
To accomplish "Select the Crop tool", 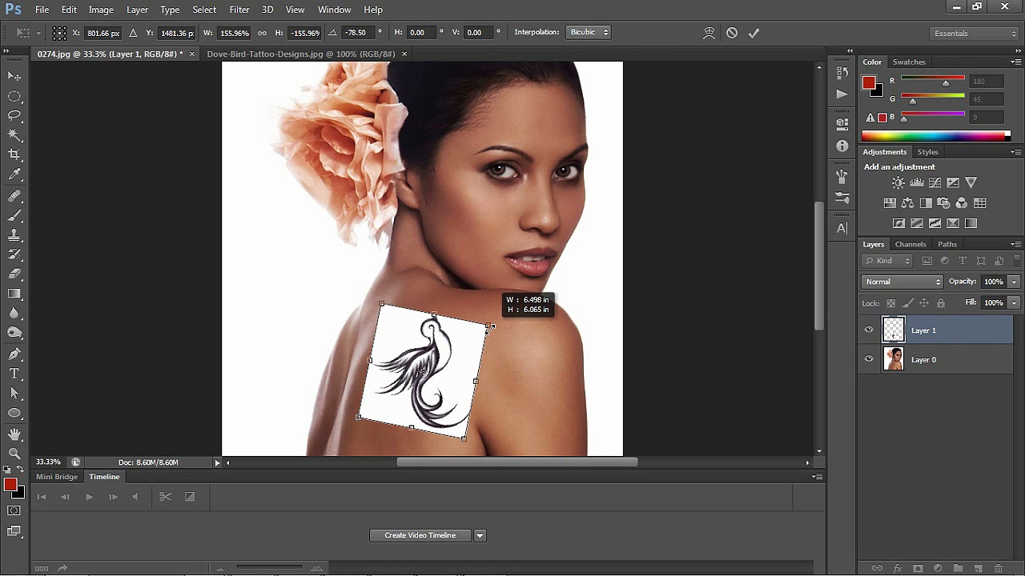I will [x=14, y=154].
